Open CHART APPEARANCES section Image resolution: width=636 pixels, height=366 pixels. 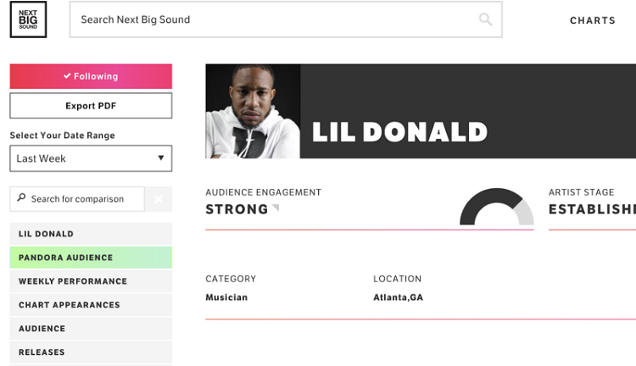[91, 305]
